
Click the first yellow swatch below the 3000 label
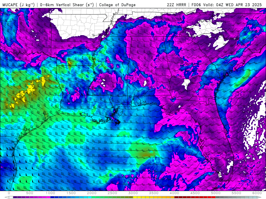coord(135,197)
